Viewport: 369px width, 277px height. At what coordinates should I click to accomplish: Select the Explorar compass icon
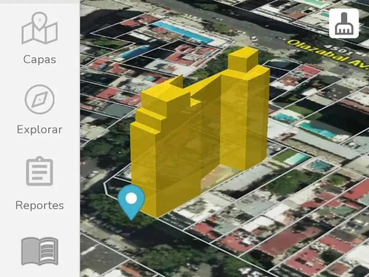pyautogui.click(x=39, y=99)
